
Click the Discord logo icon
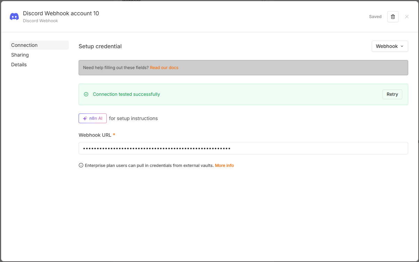point(14,17)
